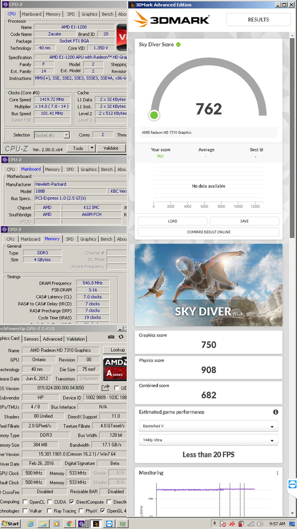Open Windows Media Player from the taskbar

57,524
